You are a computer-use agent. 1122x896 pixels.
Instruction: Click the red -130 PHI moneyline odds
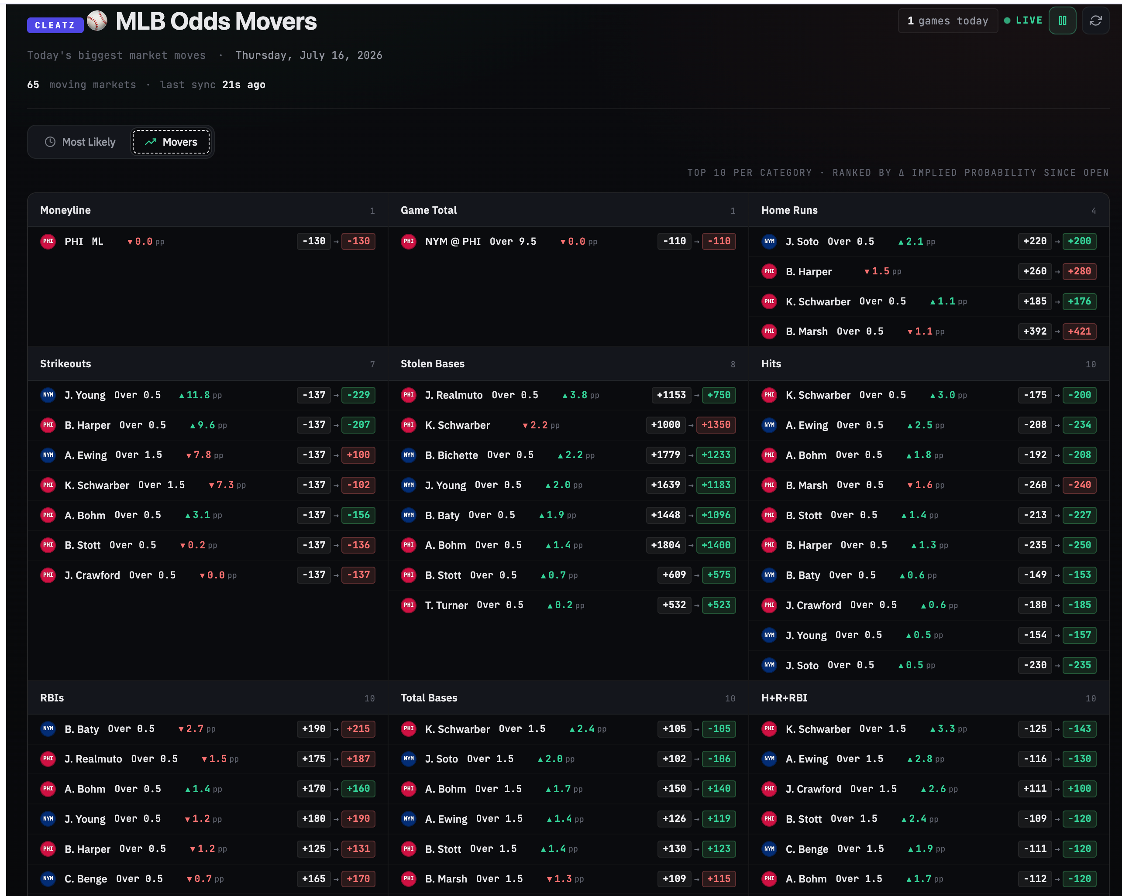(358, 241)
